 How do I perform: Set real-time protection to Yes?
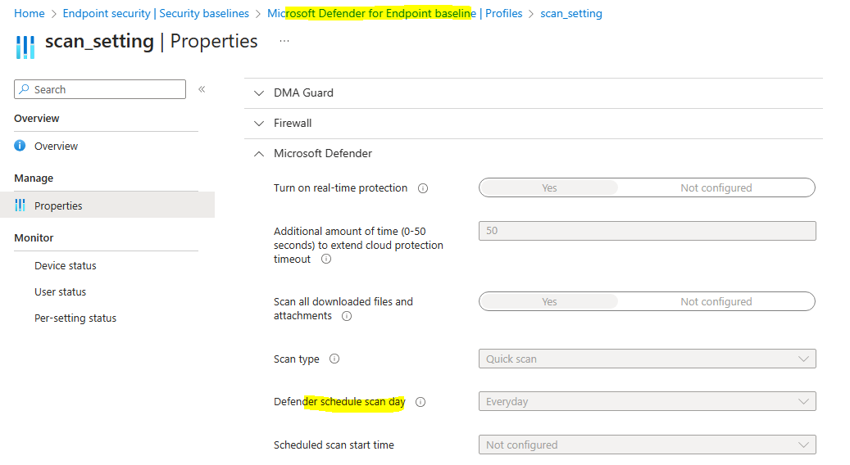(549, 187)
